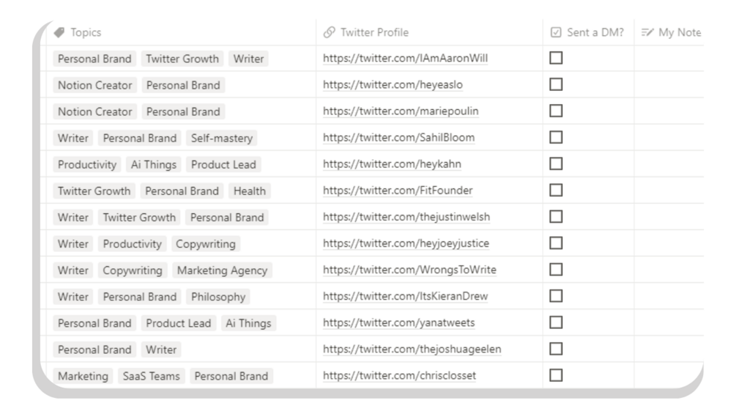Toggle the DM checkbox for chrisclosset
The width and height of the screenshot is (736, 414).
(556, 376)
